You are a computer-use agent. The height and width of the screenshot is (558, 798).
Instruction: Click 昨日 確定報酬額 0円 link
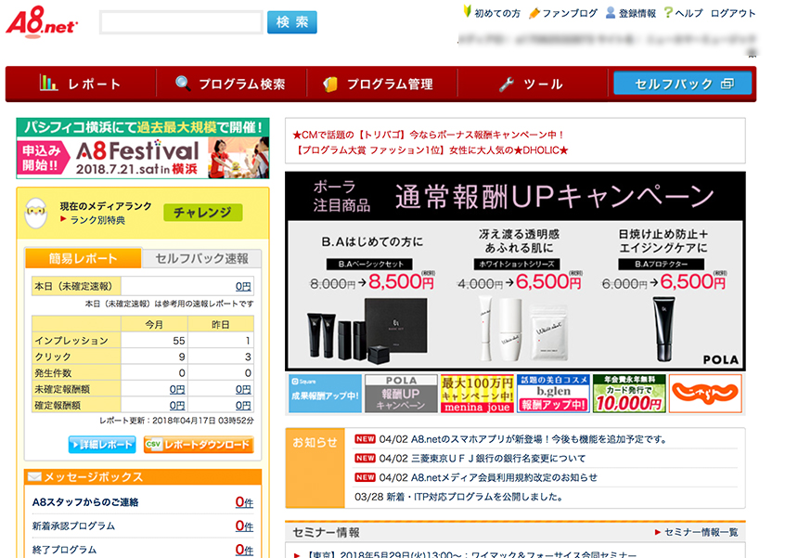(243, 406)
